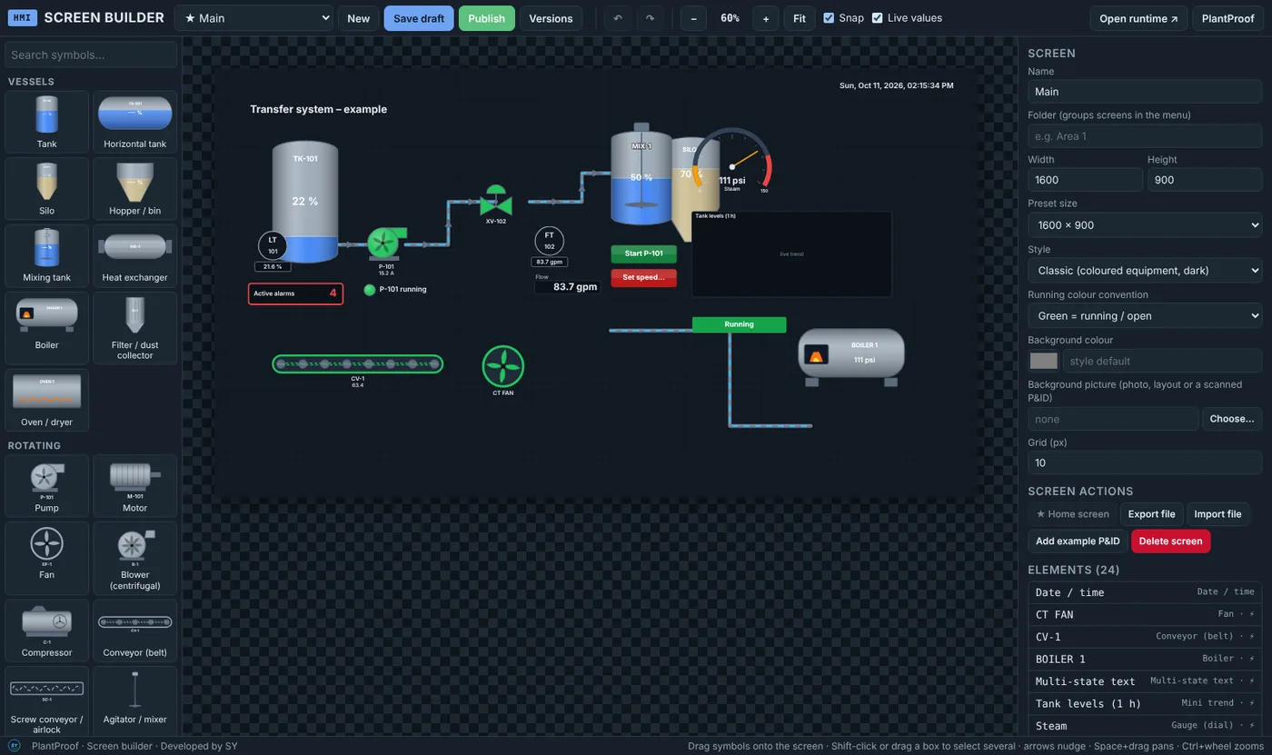Select the Hopper / bin symbol
Image resolution: width=1272 pixels, height=755 pixels.
134,188
